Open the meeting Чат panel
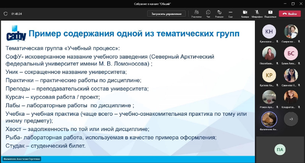305x163 pixels. [208, 14]
